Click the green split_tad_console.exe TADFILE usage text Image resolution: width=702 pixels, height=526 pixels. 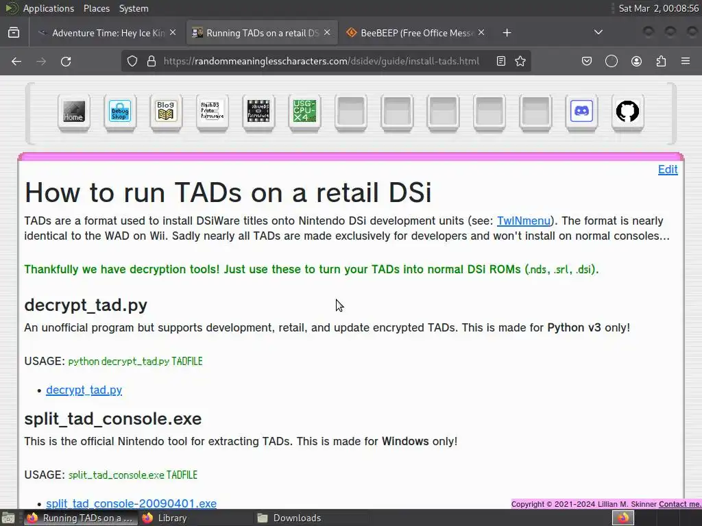click(x=132, y=475)
